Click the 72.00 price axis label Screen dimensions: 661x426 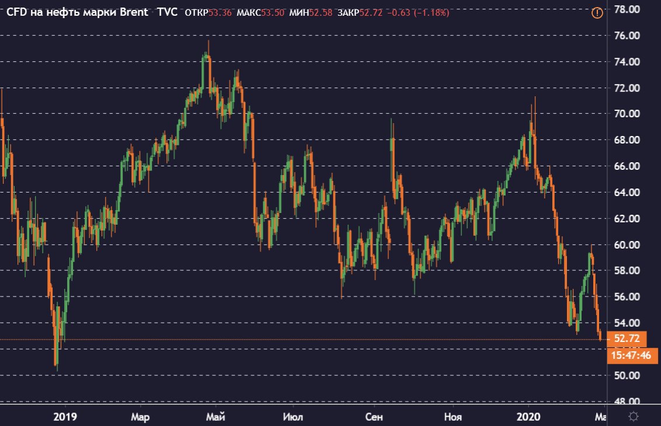click(627, 88)
